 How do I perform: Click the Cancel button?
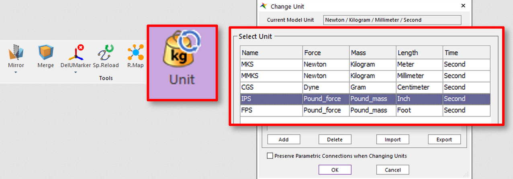pyautogui.click(x=392, y=170)
